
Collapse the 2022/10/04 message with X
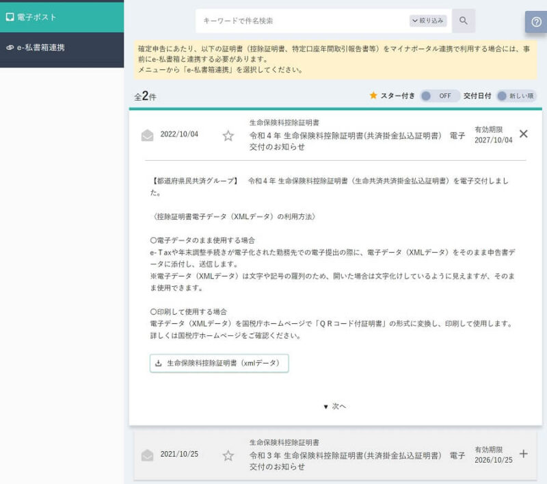pyautogui.click(x=523, y=133)
